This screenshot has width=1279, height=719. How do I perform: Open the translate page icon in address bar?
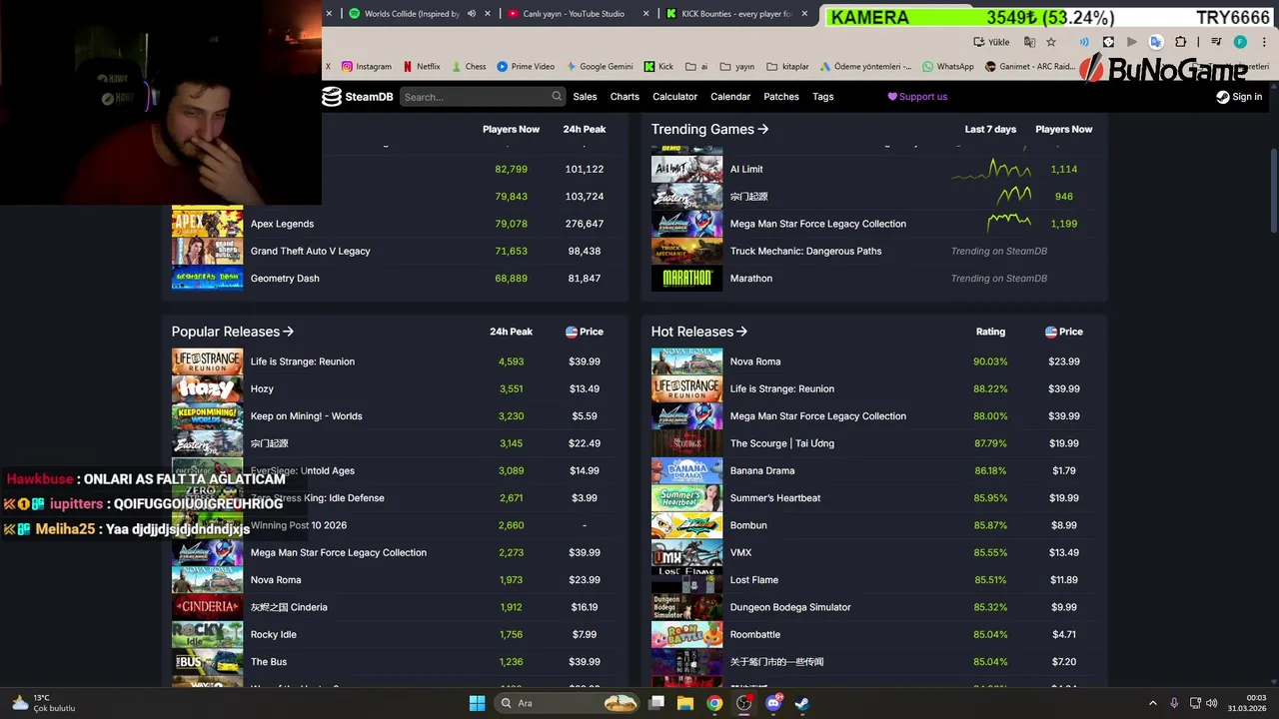pyautogui.click(x=1029, y=42)
